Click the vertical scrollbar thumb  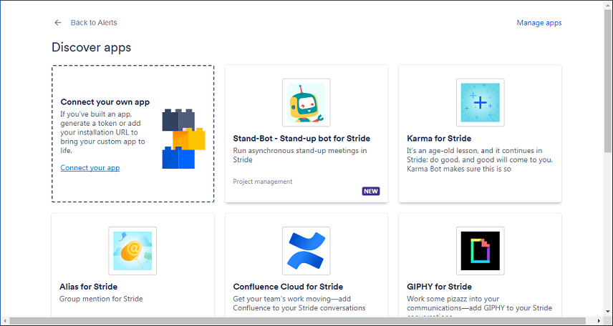(608, 80)
